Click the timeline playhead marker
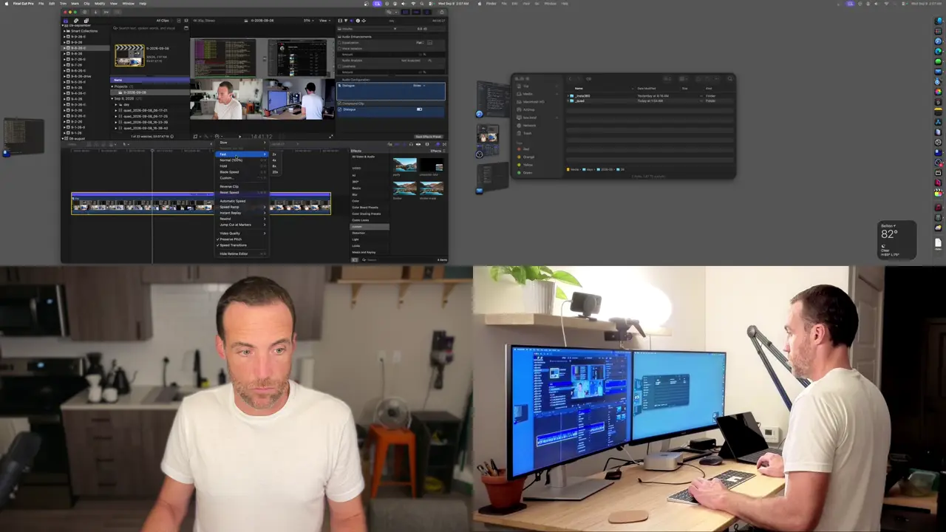This screenshot has height=532, width=946. click(152, 151)
